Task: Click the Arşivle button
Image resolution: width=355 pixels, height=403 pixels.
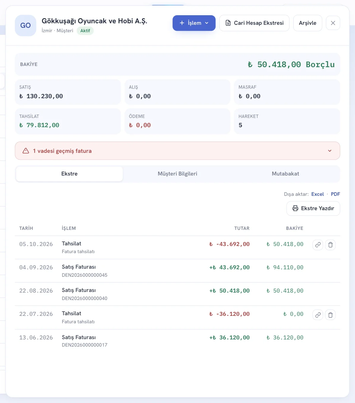Action: [307, 23]
